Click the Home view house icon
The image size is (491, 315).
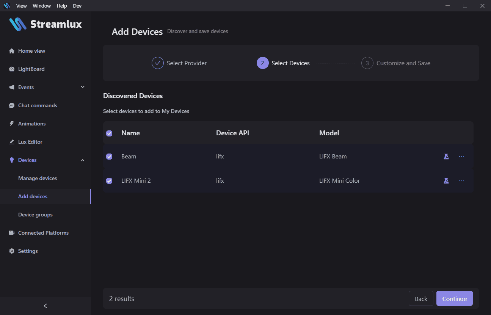point(12,51)
